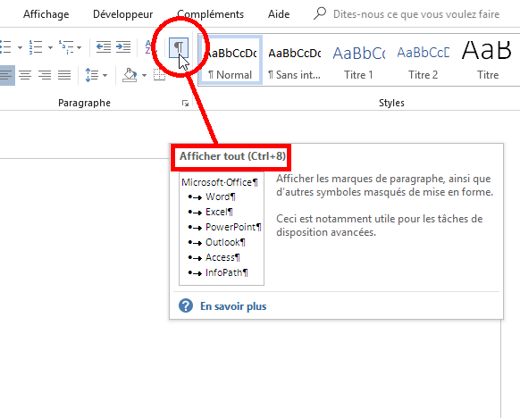This screenshot has width=520, height=418.
Task: Toggle the Afficher tout pilcrow button
Action: pyautogui.click(x=179, y=47)
